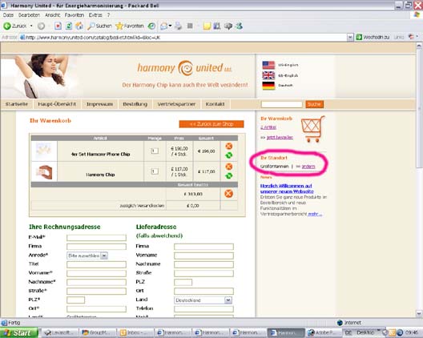
Task: Open the Suchen search pane
Action: coord(99,26)
